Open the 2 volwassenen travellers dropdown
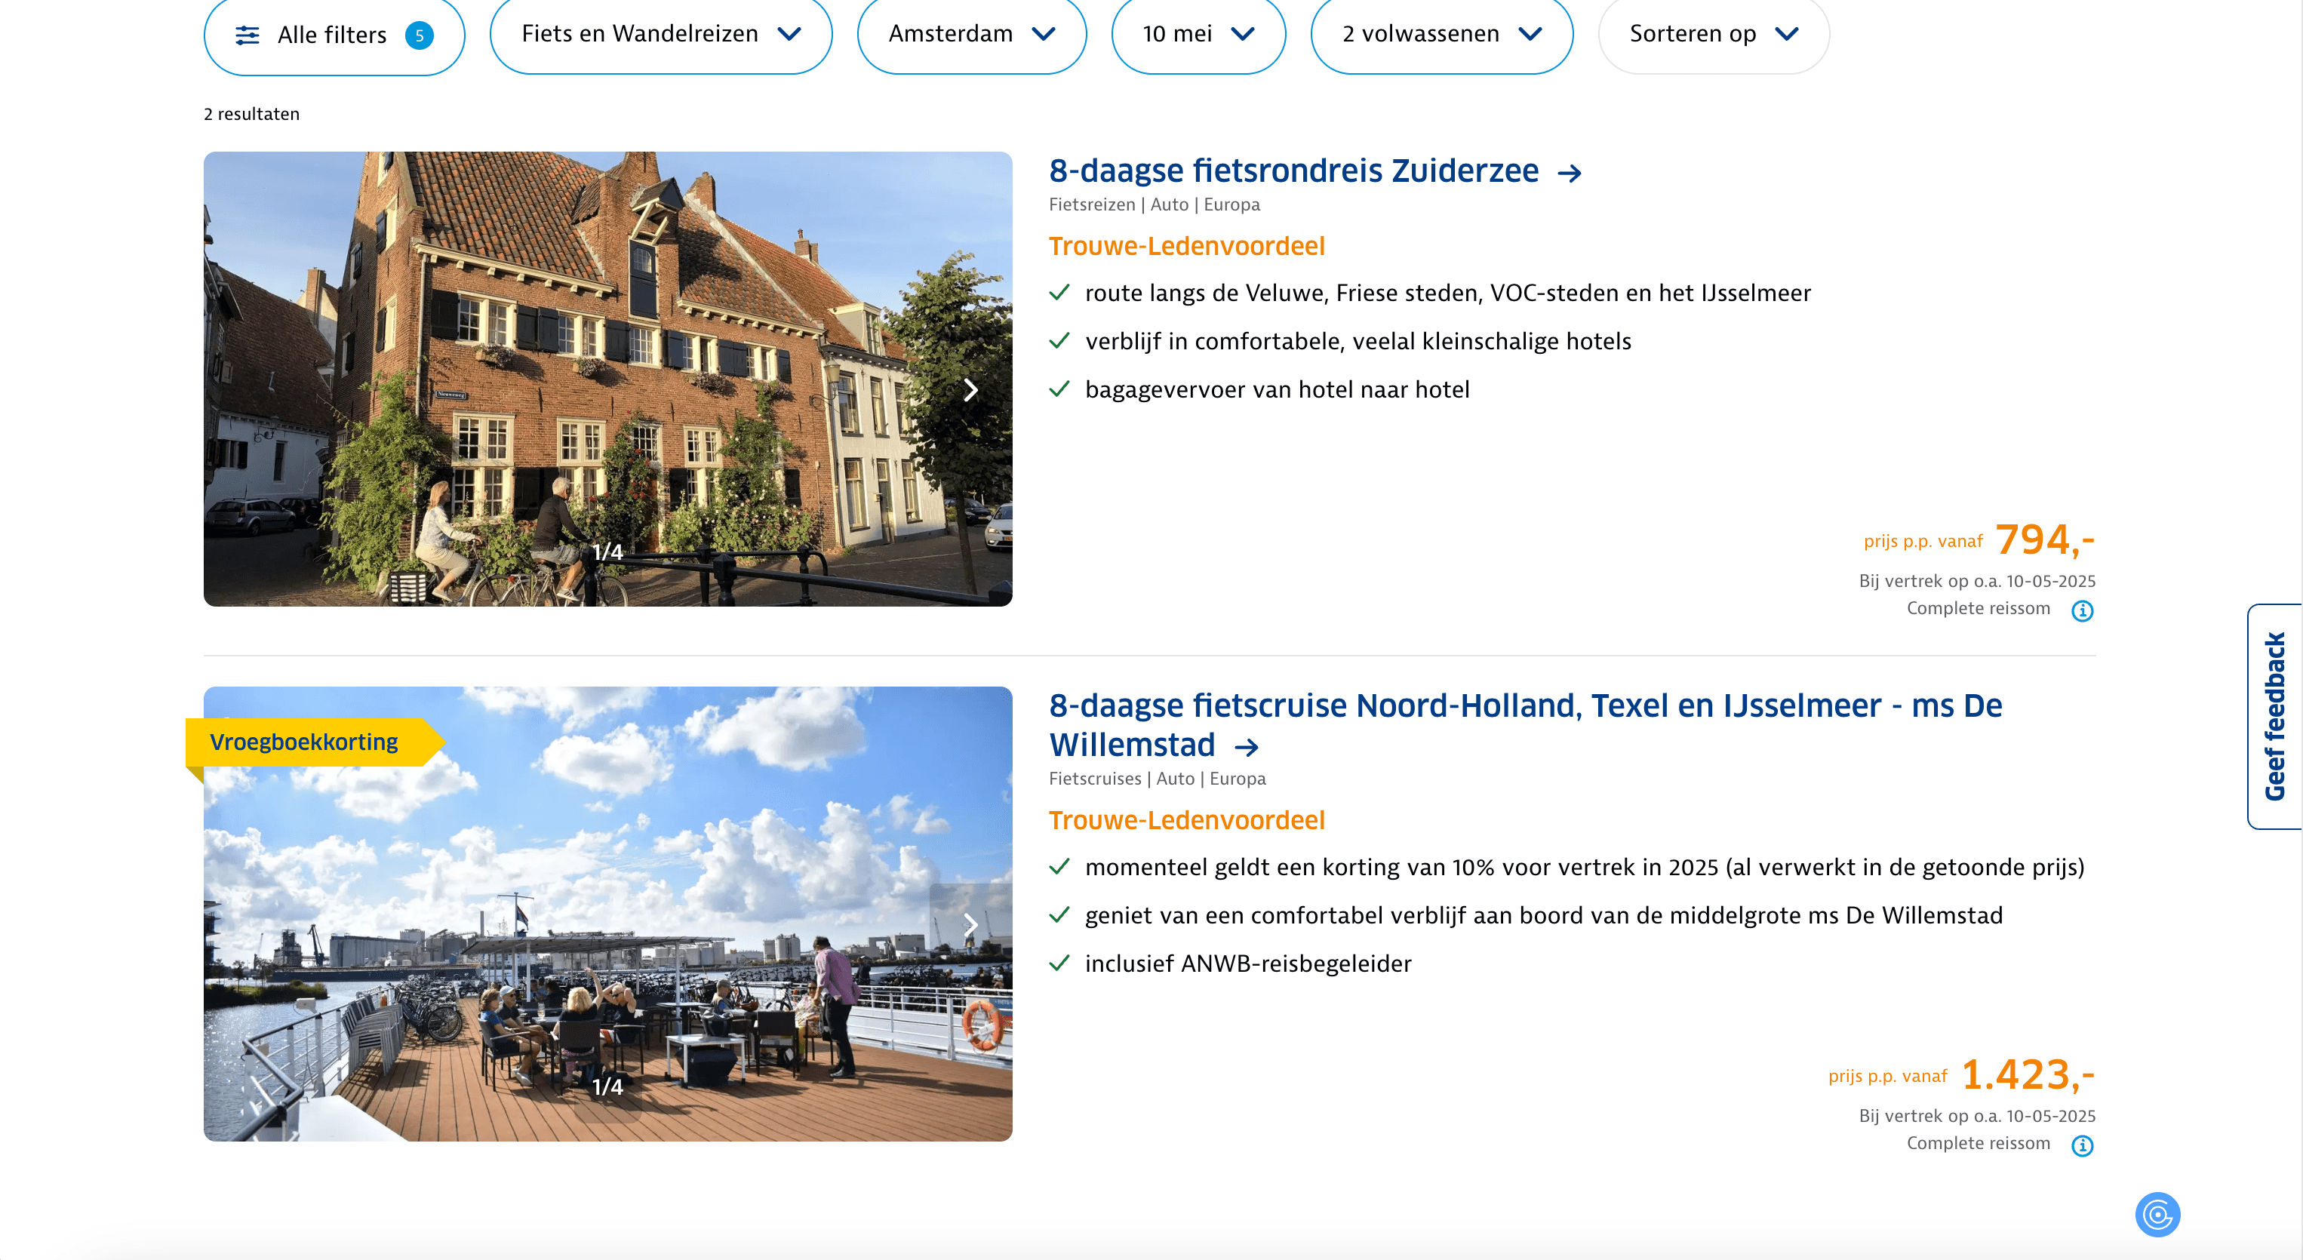Viewport: 2303px width, 1260px height. pos(1441,34)
